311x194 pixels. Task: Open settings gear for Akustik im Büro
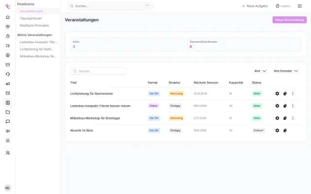click(277, 130)
